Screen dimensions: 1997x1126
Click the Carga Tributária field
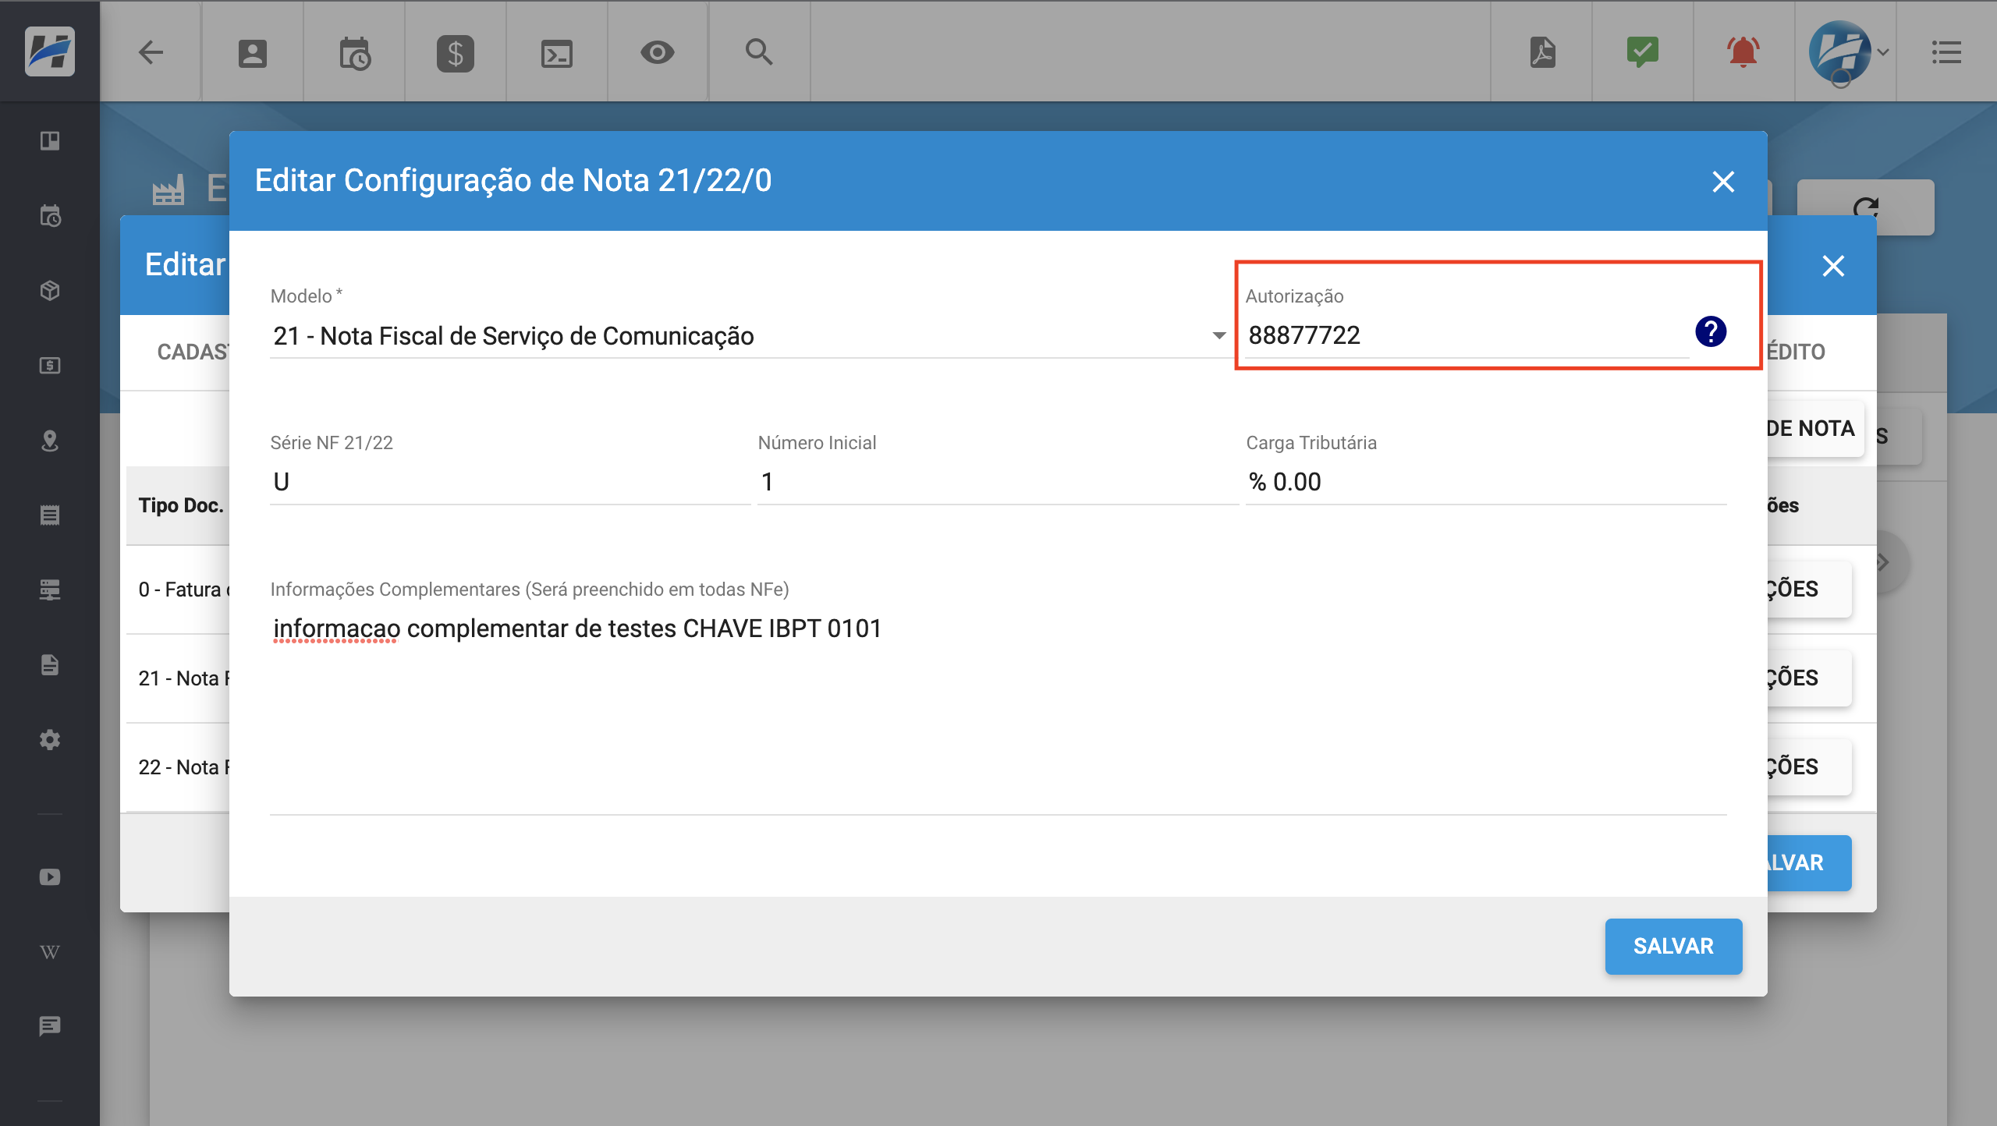point(1486,482)
